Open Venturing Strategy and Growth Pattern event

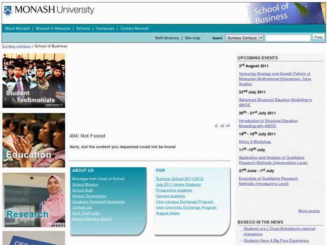(275, 79)
